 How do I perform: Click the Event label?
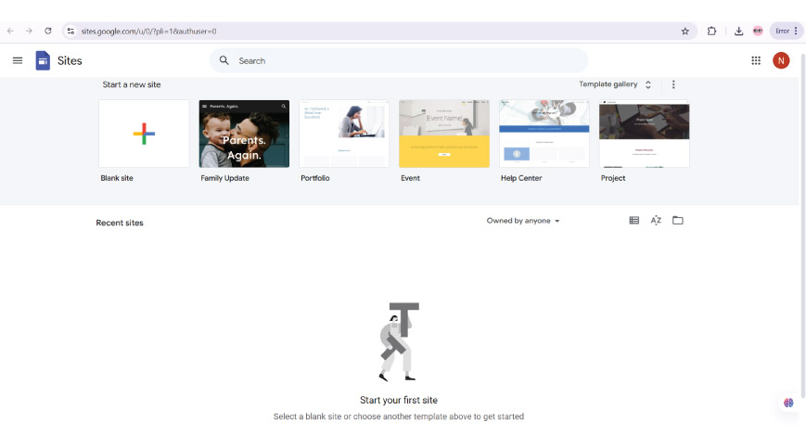click(410, 178)
